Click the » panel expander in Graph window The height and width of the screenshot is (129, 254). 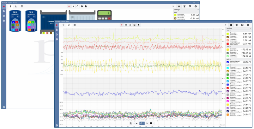225,25
